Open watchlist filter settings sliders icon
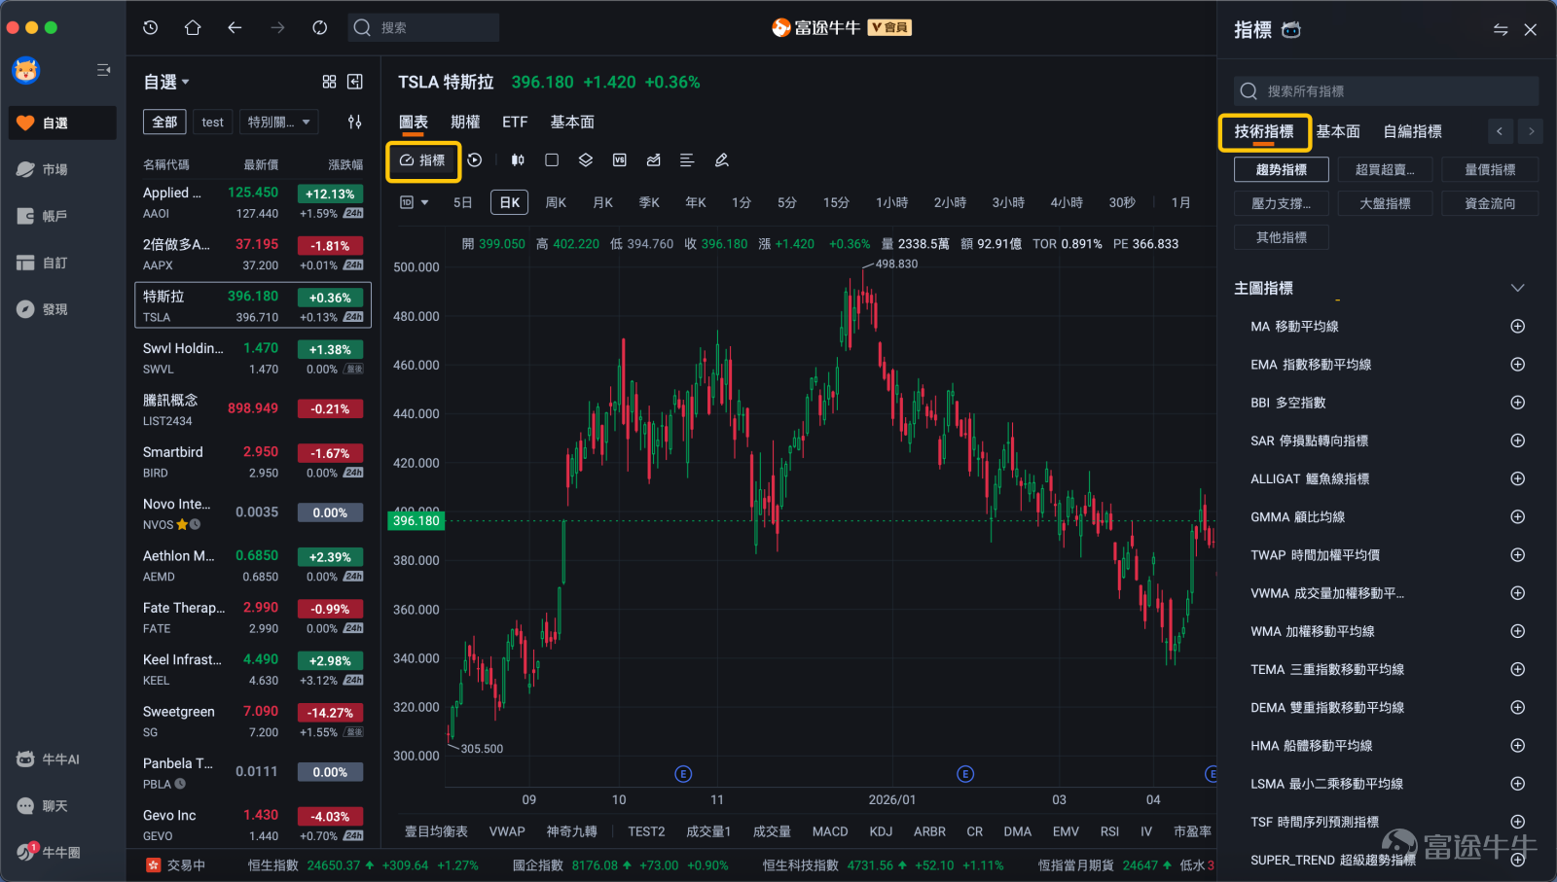 pyautogui.click(x=355, y=122)
